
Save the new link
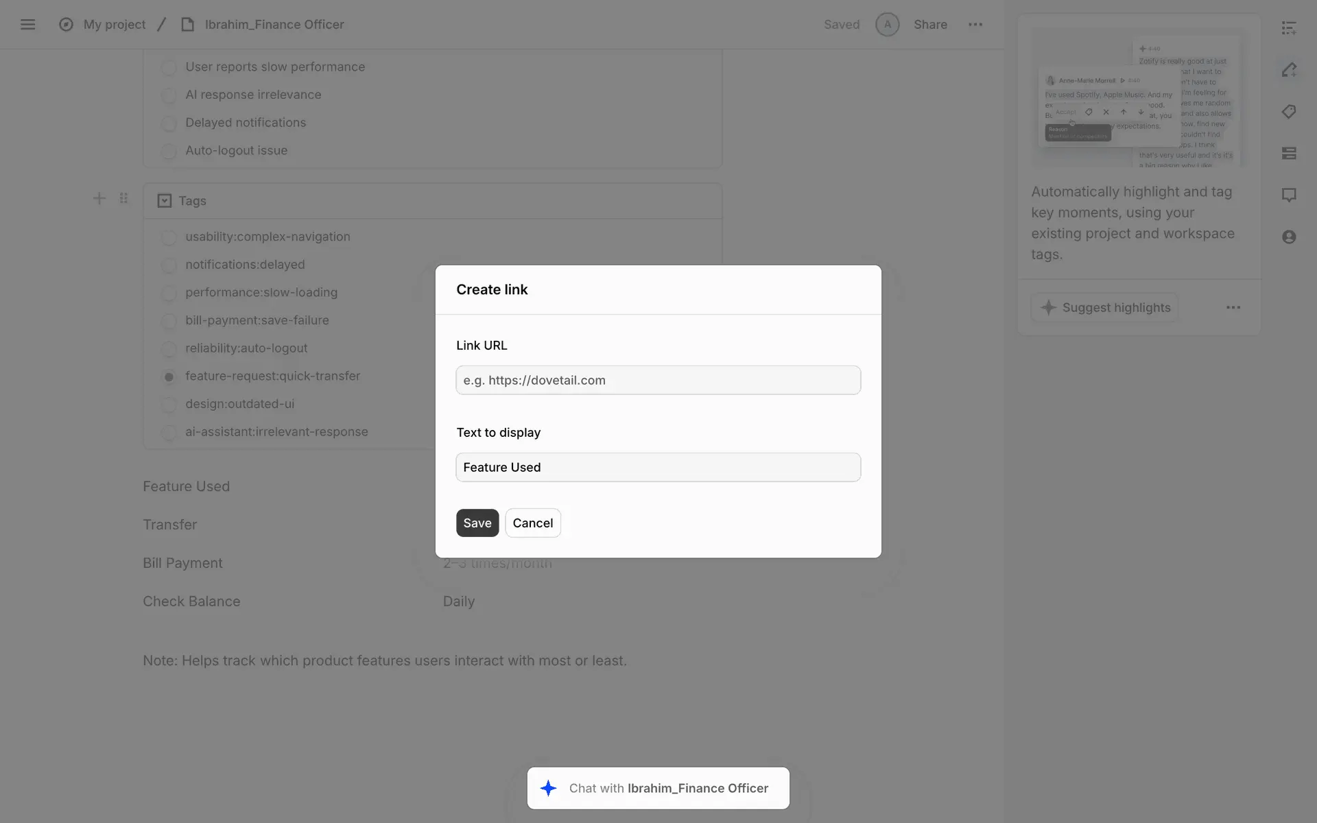[477, 523]
